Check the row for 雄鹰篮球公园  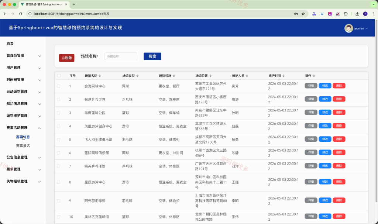click(59, 113)
